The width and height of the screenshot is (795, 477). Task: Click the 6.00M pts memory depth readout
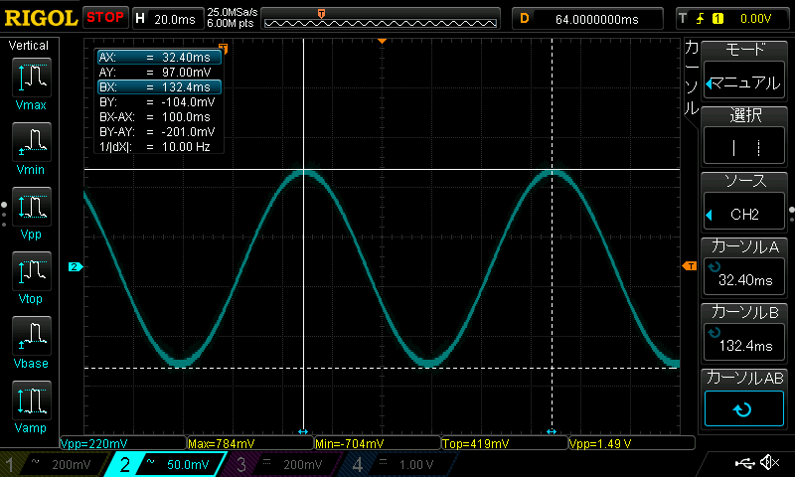point(231,23)
